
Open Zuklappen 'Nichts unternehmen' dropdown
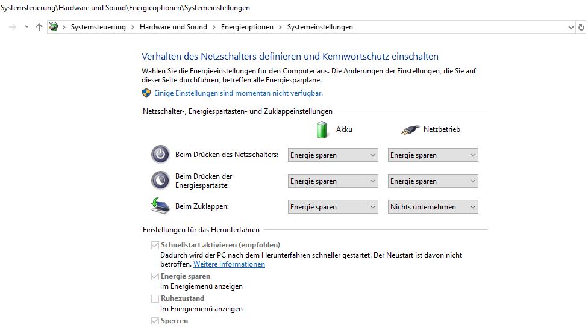point(433,206)
